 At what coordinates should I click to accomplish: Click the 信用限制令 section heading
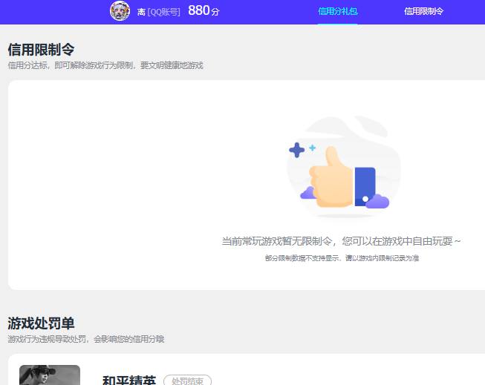click(41, 50)
